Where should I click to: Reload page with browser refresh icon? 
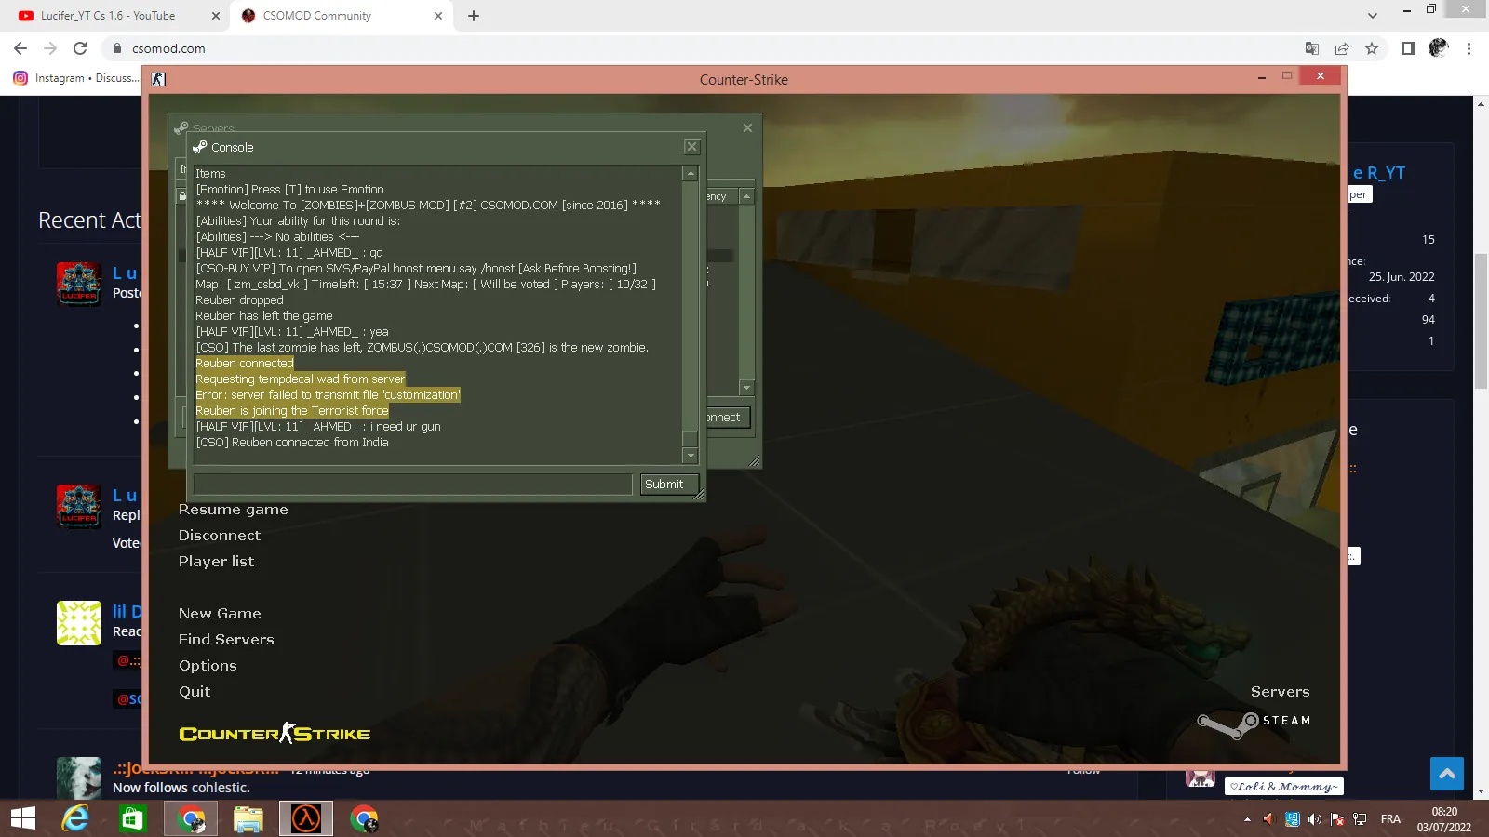click(x=80, y=48)
